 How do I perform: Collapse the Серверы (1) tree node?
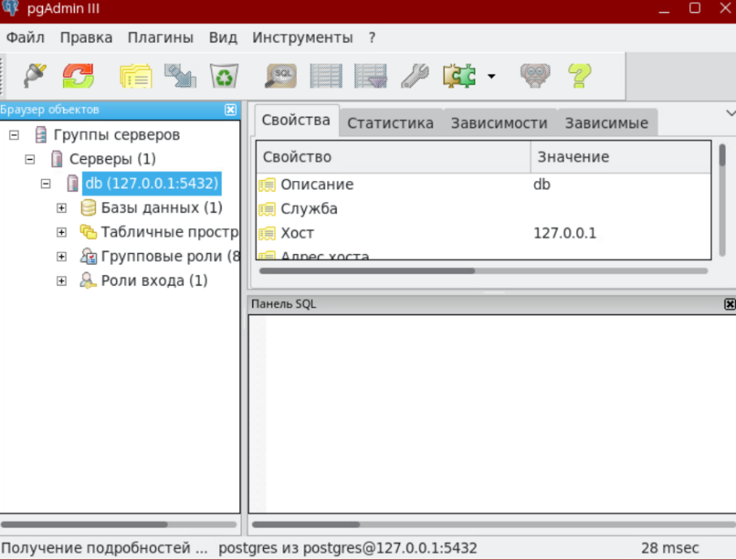[29, 160]
